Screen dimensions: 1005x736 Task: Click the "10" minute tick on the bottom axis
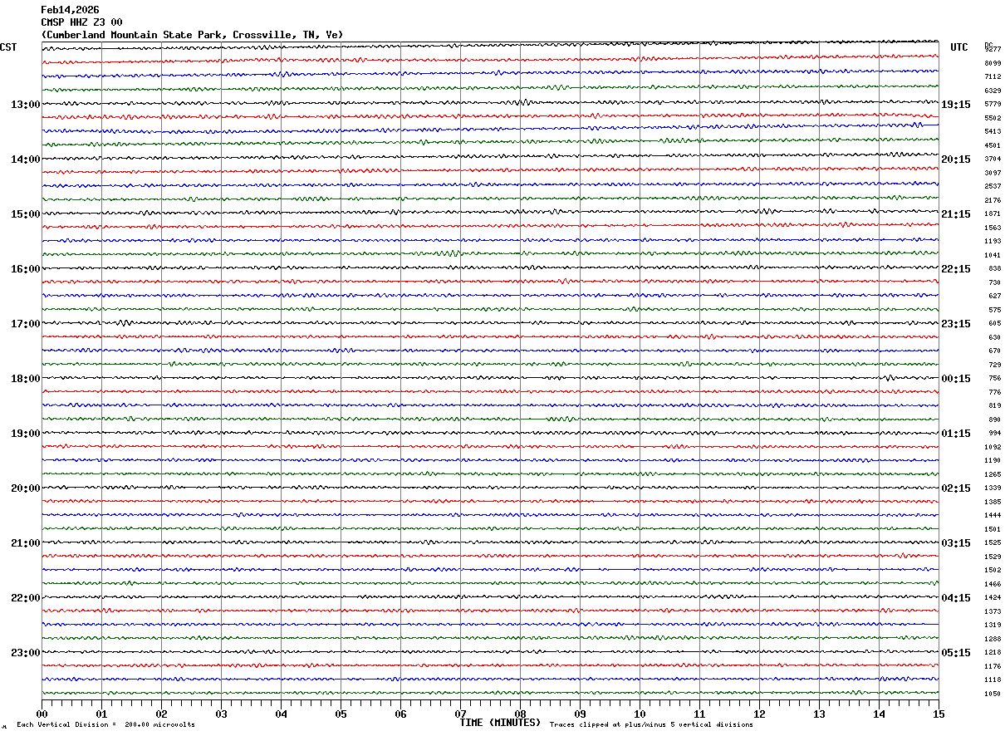[x=640, y=714]
